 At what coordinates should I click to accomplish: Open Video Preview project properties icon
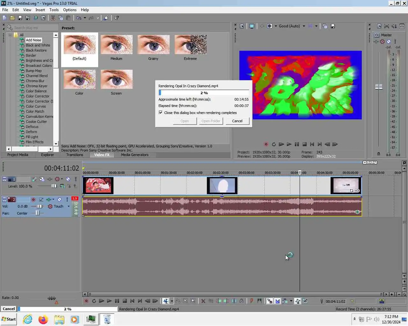[x=242, y=26]
